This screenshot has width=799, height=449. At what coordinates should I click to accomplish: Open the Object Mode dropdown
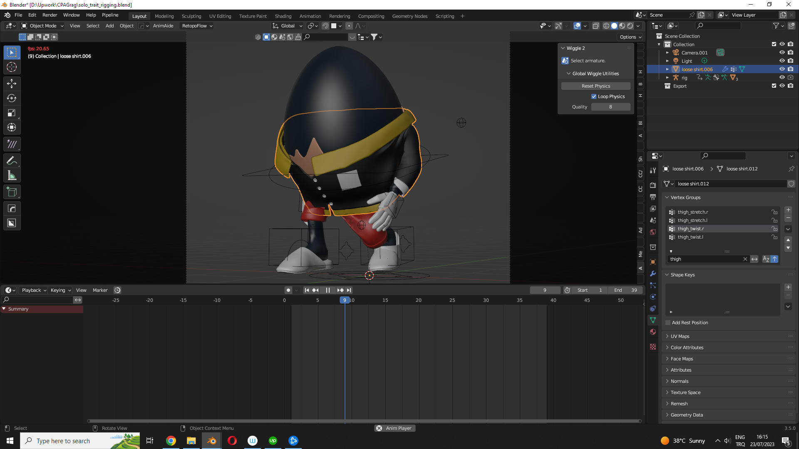click(42, 26)
